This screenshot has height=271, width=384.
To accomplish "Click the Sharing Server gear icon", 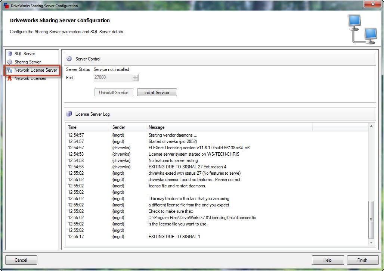I will [x=10, y=62].
